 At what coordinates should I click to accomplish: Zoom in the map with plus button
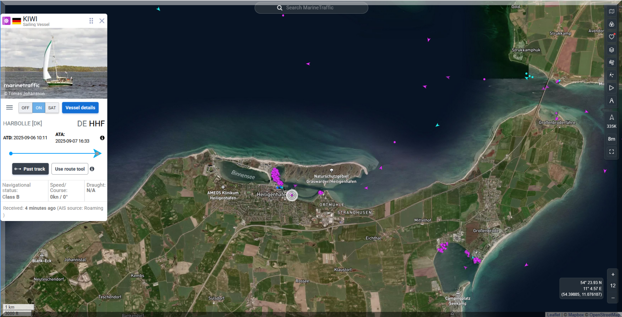pos(613,274)
